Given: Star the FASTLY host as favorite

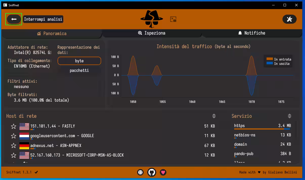Looking at the screenshot, I should click(x=13, y=126).
